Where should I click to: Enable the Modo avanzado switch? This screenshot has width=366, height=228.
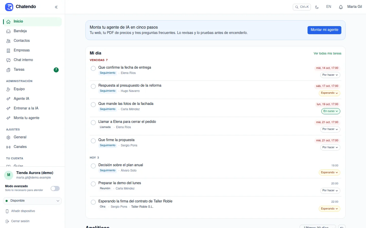click(55, 188)
